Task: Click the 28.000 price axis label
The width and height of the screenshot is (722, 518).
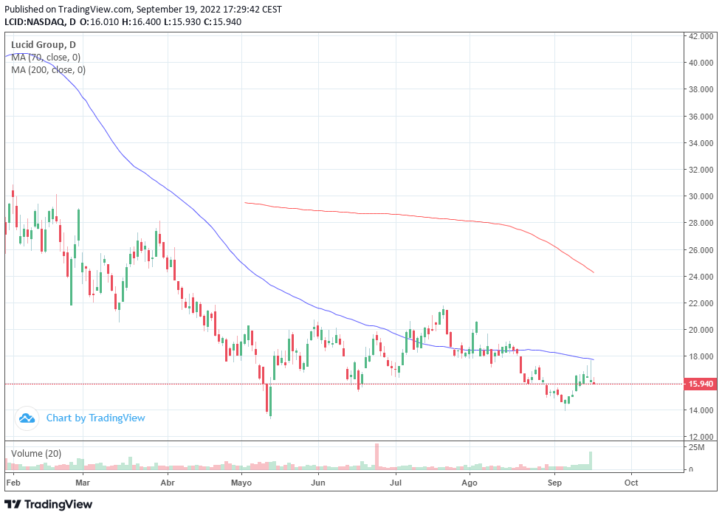Action: (701, 223)
